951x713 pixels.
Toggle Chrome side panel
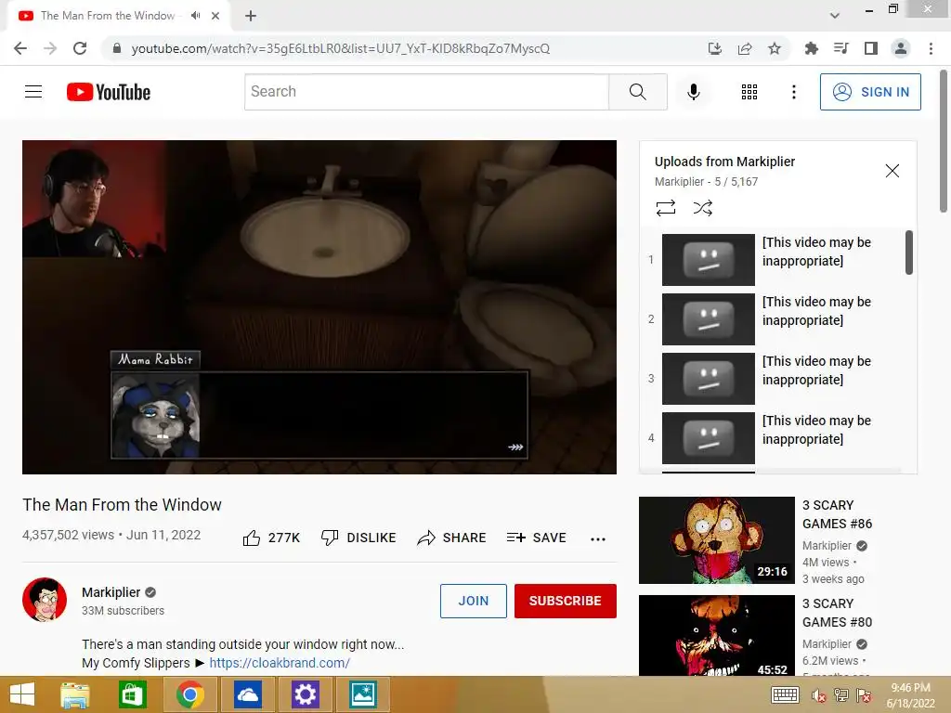[x=871, y=48]
